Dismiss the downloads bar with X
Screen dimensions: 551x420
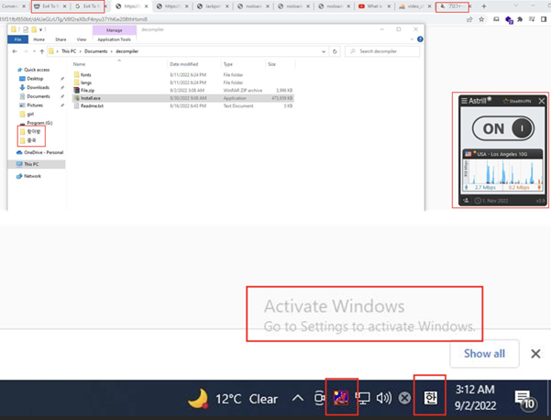pos(535,353)
